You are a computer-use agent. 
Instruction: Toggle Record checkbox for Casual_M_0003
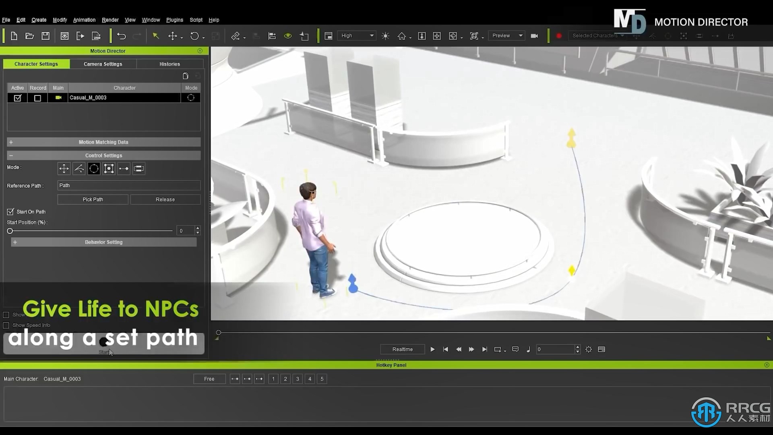[37, 98]
